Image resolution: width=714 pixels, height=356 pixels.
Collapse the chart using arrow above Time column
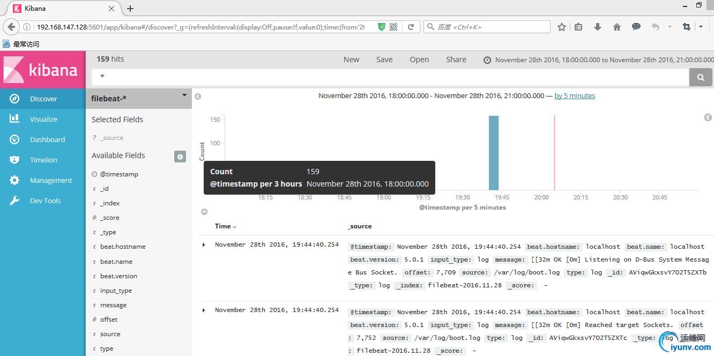[x=204, y=212]
